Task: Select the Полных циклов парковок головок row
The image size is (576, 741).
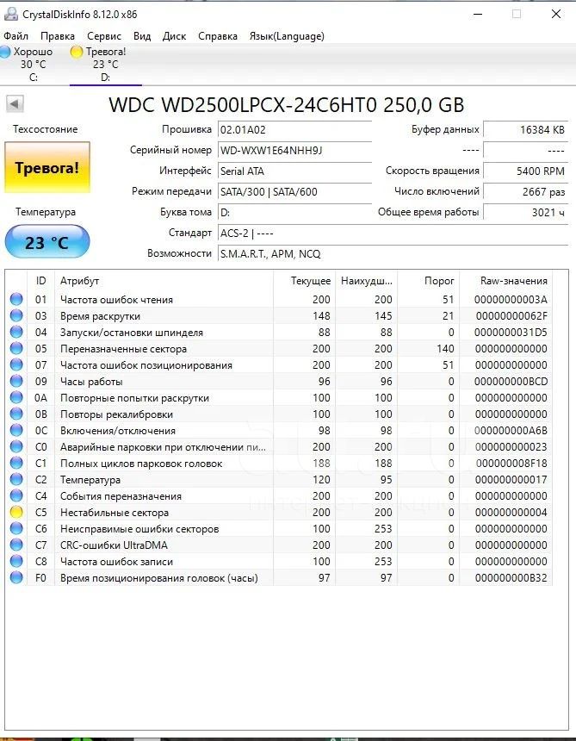Action: point(279,464)
